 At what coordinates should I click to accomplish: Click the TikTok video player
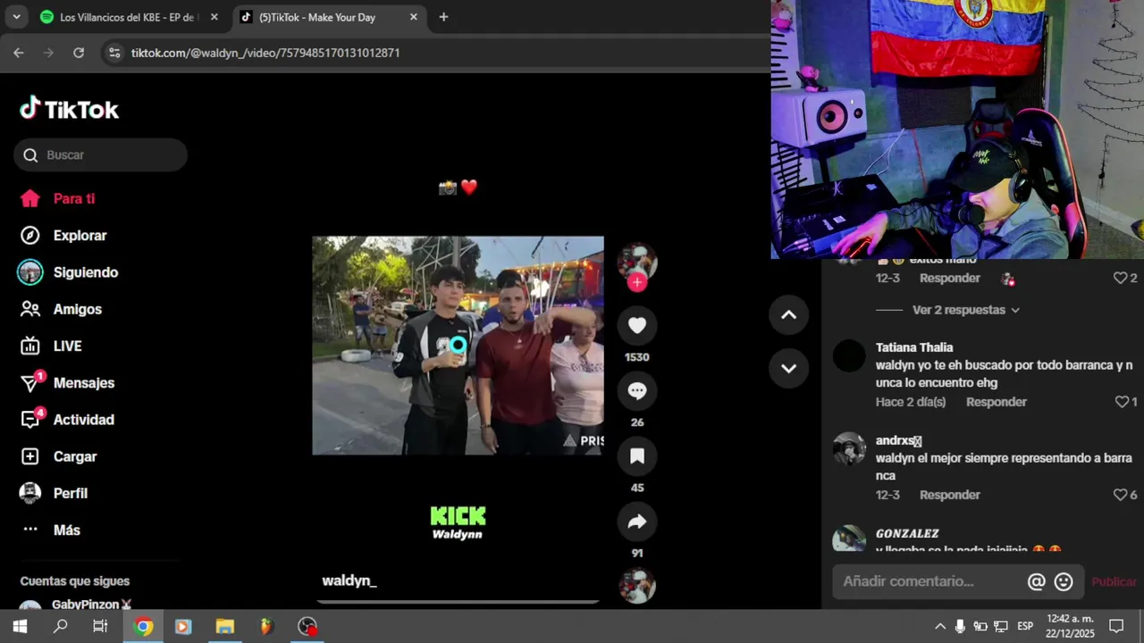pos(458,346)
